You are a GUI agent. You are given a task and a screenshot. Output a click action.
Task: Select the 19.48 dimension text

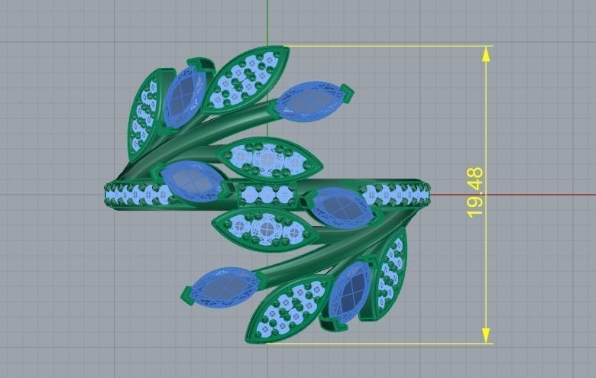point(475,192)
